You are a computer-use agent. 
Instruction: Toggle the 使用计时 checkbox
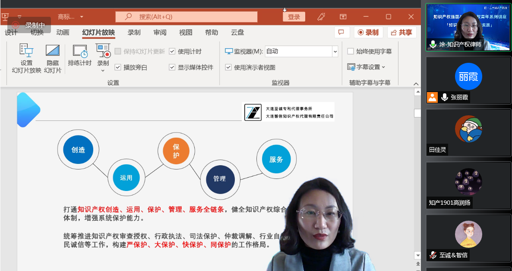(172, 51)
